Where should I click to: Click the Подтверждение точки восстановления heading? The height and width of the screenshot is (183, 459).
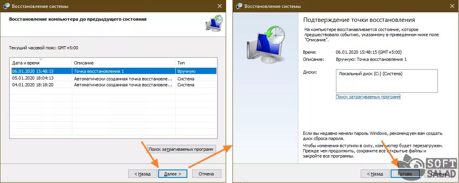(359, 20)
